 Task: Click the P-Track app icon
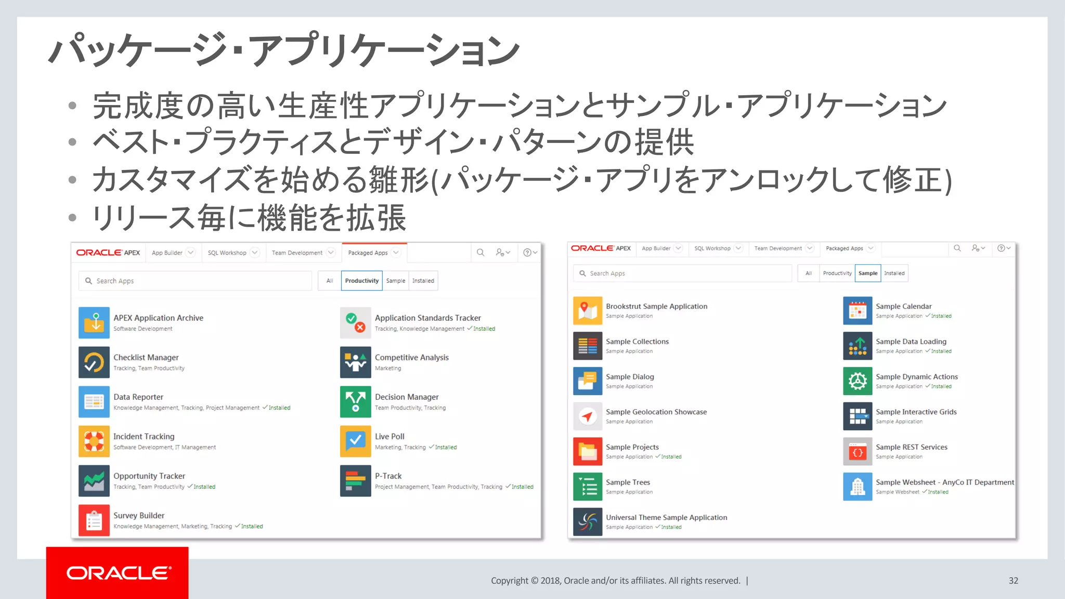point(356,480)
